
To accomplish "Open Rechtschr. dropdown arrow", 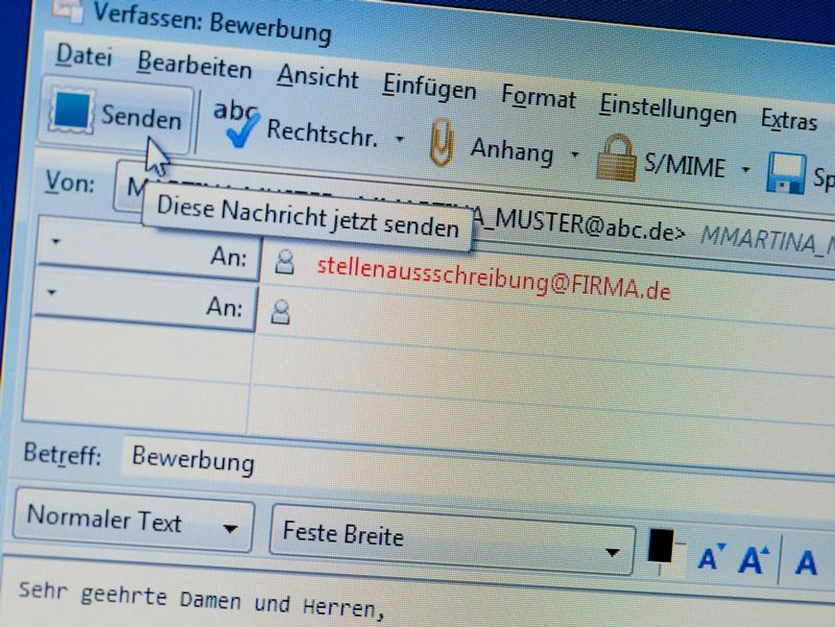I will pyautogui.click(x=400, y=138).
